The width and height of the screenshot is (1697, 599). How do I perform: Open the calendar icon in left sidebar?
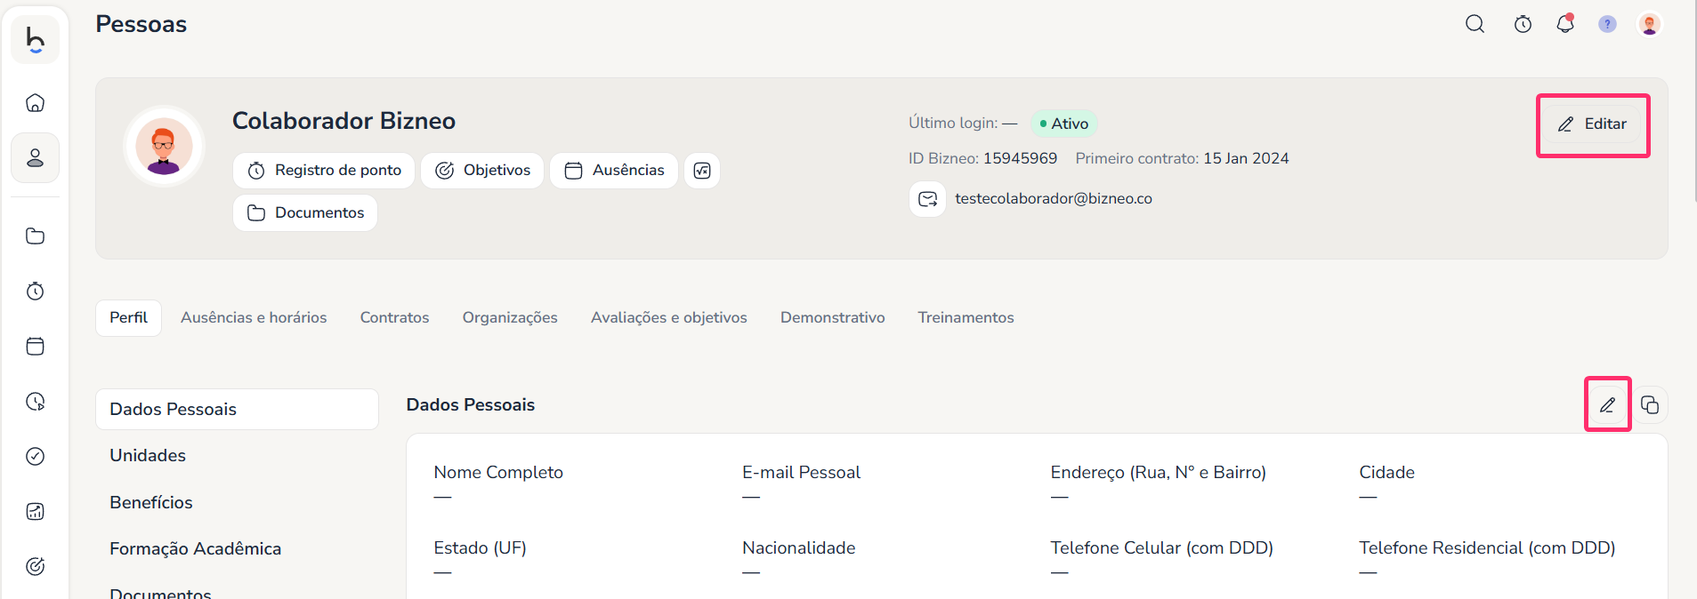pos(36,347)
